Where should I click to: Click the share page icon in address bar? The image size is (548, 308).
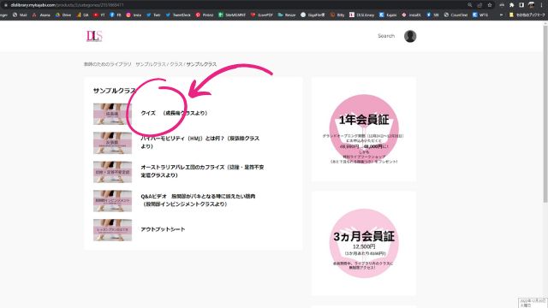(479, 5)
